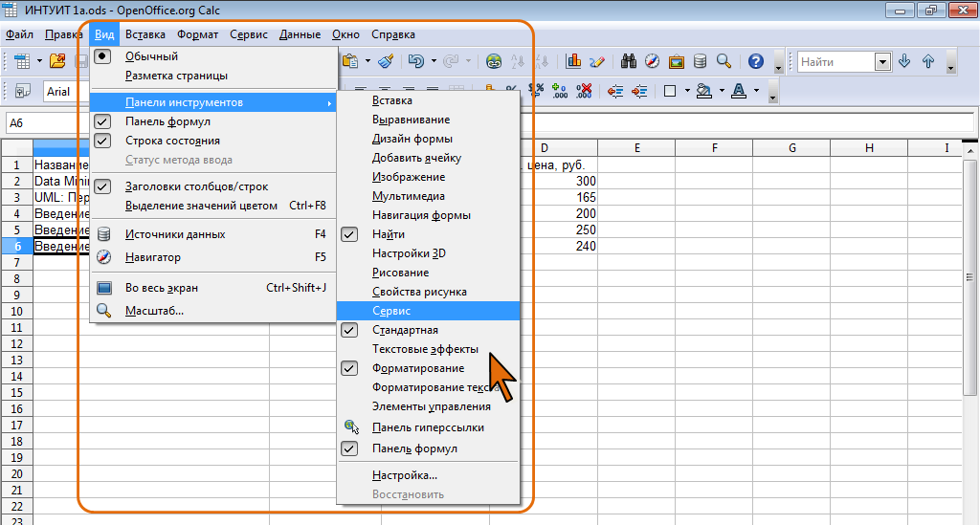Click the Hyperlink globe icon in toolbar

(494, 61)
